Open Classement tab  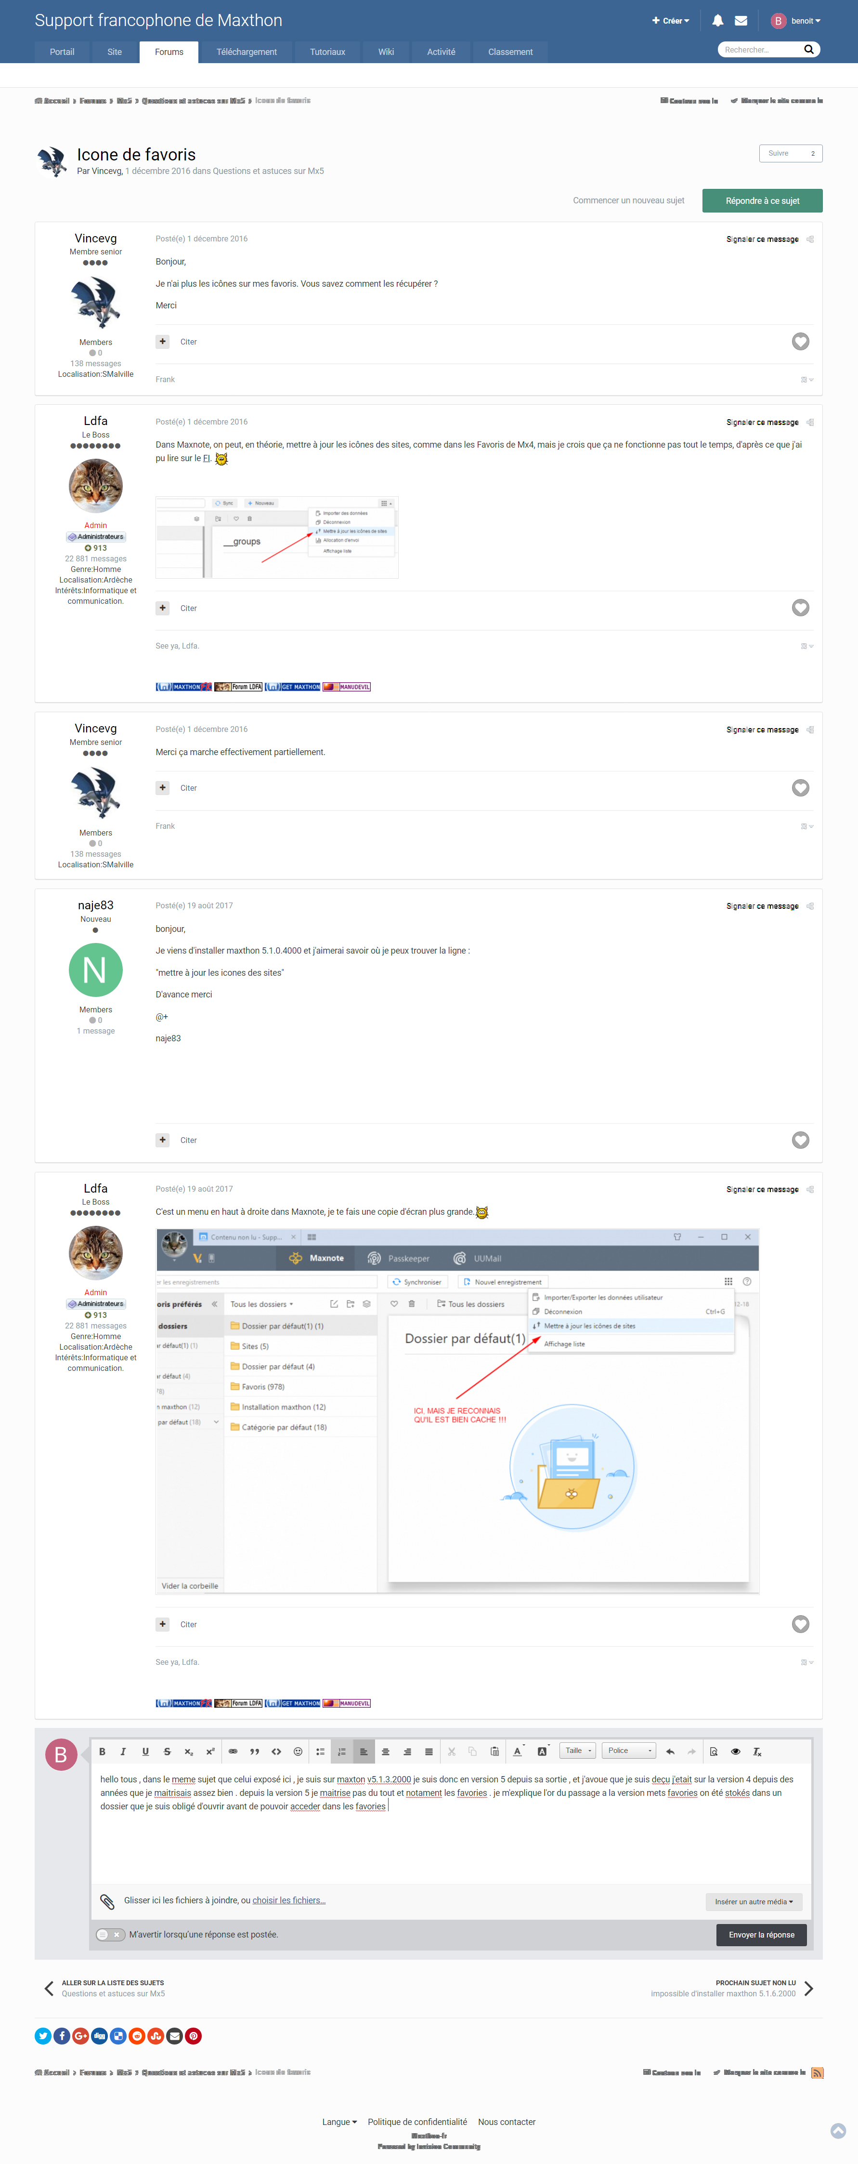point(510,52)
